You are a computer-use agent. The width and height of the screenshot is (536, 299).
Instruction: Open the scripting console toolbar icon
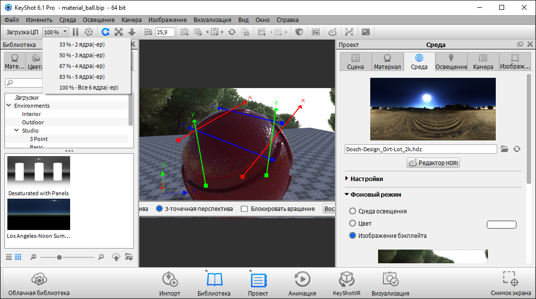[x=366, y=32]
